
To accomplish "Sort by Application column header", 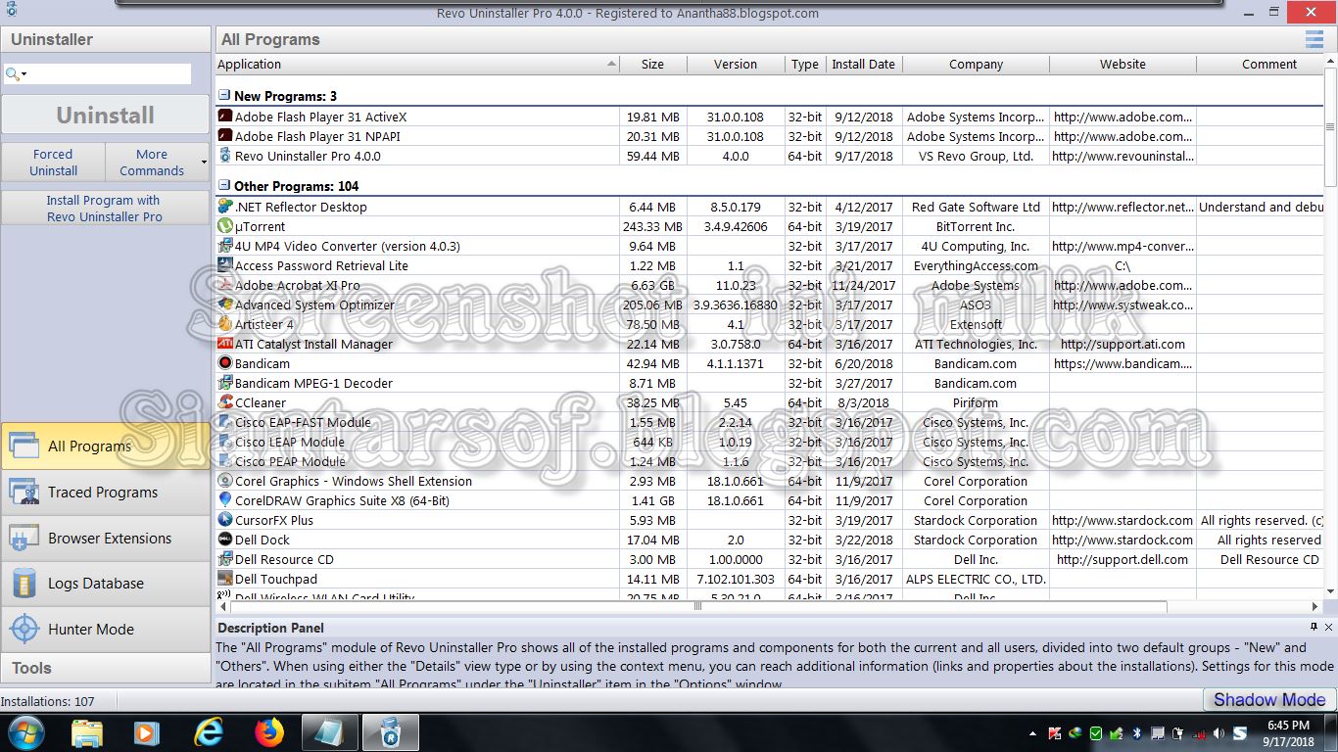I will [x=417, y=64].
